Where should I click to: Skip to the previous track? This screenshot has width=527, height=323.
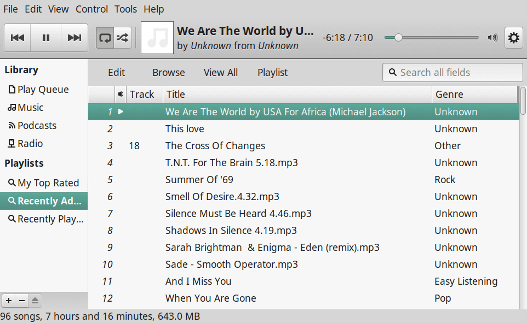(18, 38)
